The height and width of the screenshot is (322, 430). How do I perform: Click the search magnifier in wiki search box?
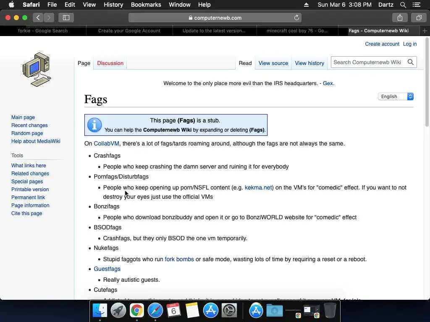pyautogui.click(x=411, y=62)
